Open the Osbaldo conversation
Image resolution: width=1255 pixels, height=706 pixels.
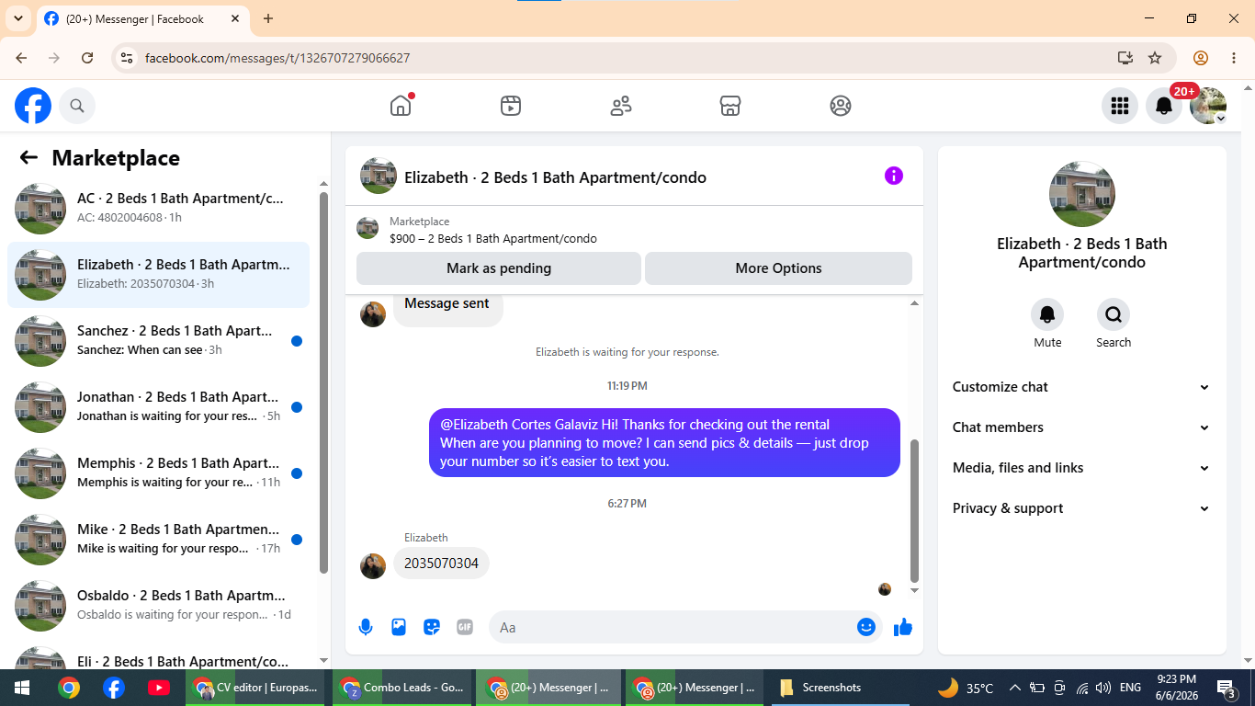click(158, 606)
